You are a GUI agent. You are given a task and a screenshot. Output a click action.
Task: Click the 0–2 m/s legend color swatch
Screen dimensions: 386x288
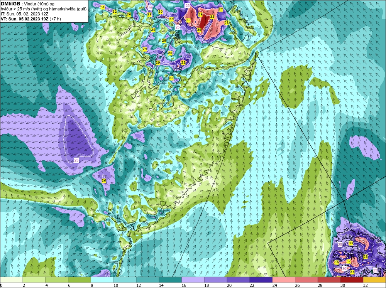pos(11,280)
